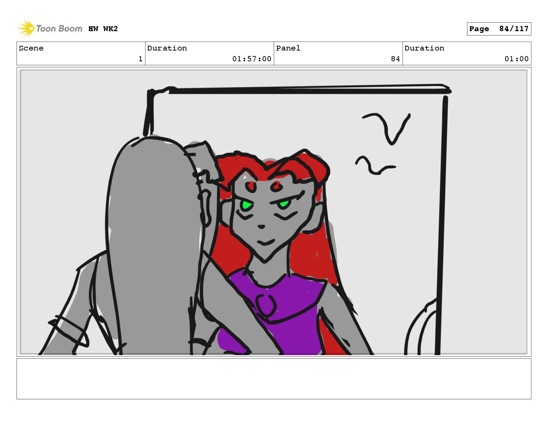Screen dimensions: 548x424
Task: Click the storyboard panel drawing
Action: point(274,212)
